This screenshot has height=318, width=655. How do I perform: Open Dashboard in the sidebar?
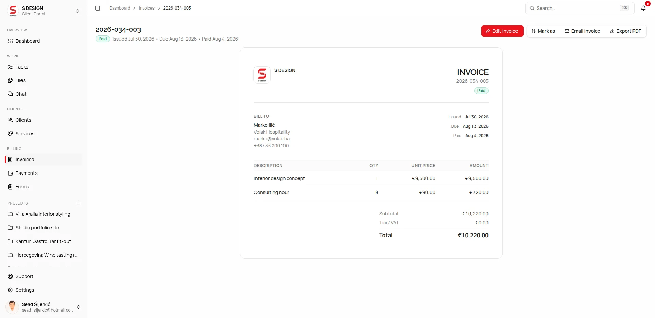(44, 41)
